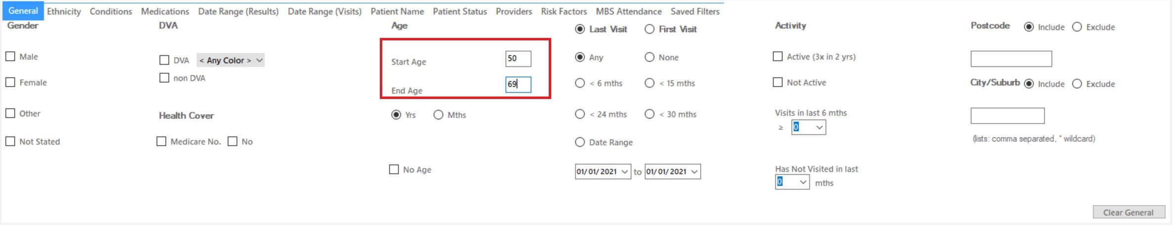Enable the Female checkbox
This screenshot has height=232, width=1173.
point(10,82)
